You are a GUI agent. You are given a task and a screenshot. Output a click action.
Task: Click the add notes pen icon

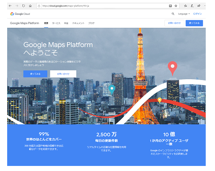pyautogui.click(x=192, y=6)
